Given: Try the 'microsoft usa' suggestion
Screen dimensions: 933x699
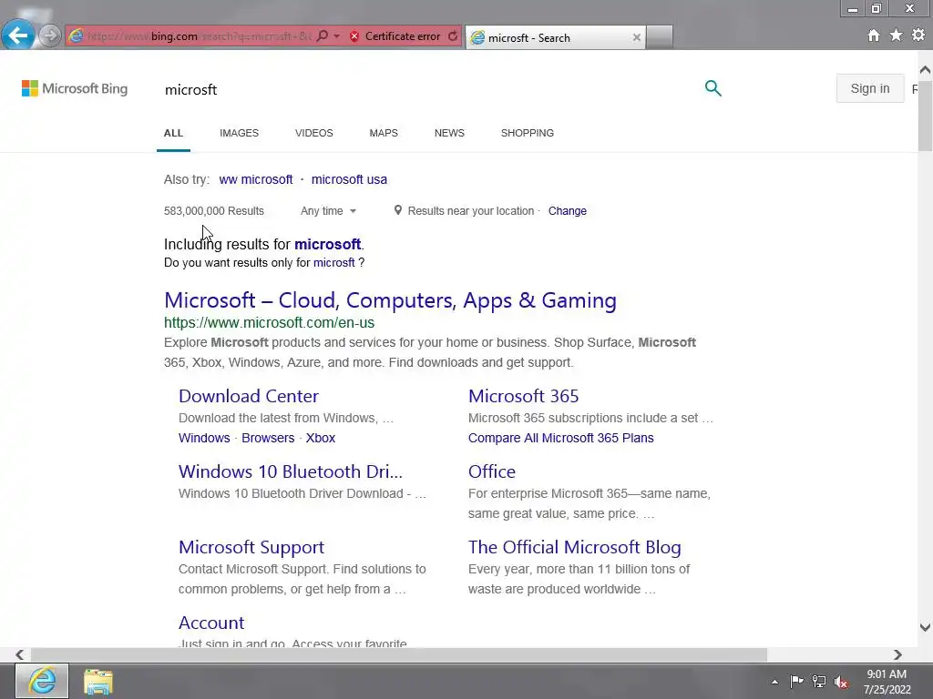Looking at the screenshot, I should [x=349, y=179].
